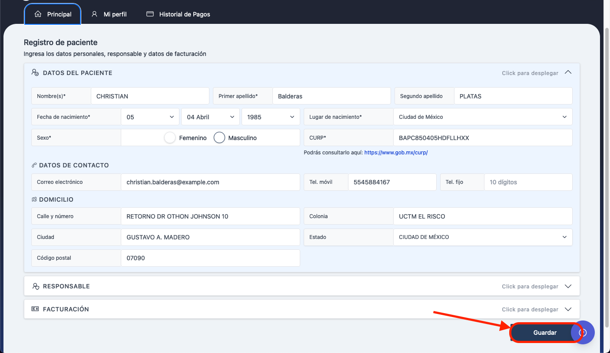Image resolution: width=610 pixels, height=353 pixels.
Task: Click the home icon in Principal tab
Action: pos(38,14)
